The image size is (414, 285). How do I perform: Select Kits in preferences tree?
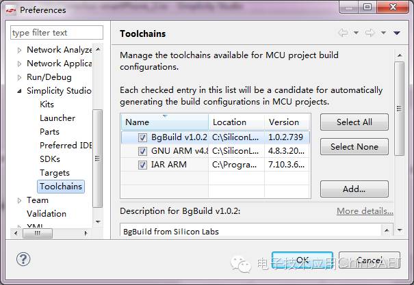(47, 105)
